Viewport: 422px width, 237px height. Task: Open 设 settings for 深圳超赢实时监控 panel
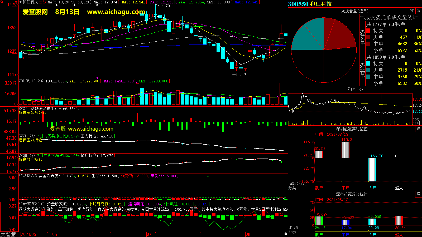pyautogui.click(x=419, y=129)
